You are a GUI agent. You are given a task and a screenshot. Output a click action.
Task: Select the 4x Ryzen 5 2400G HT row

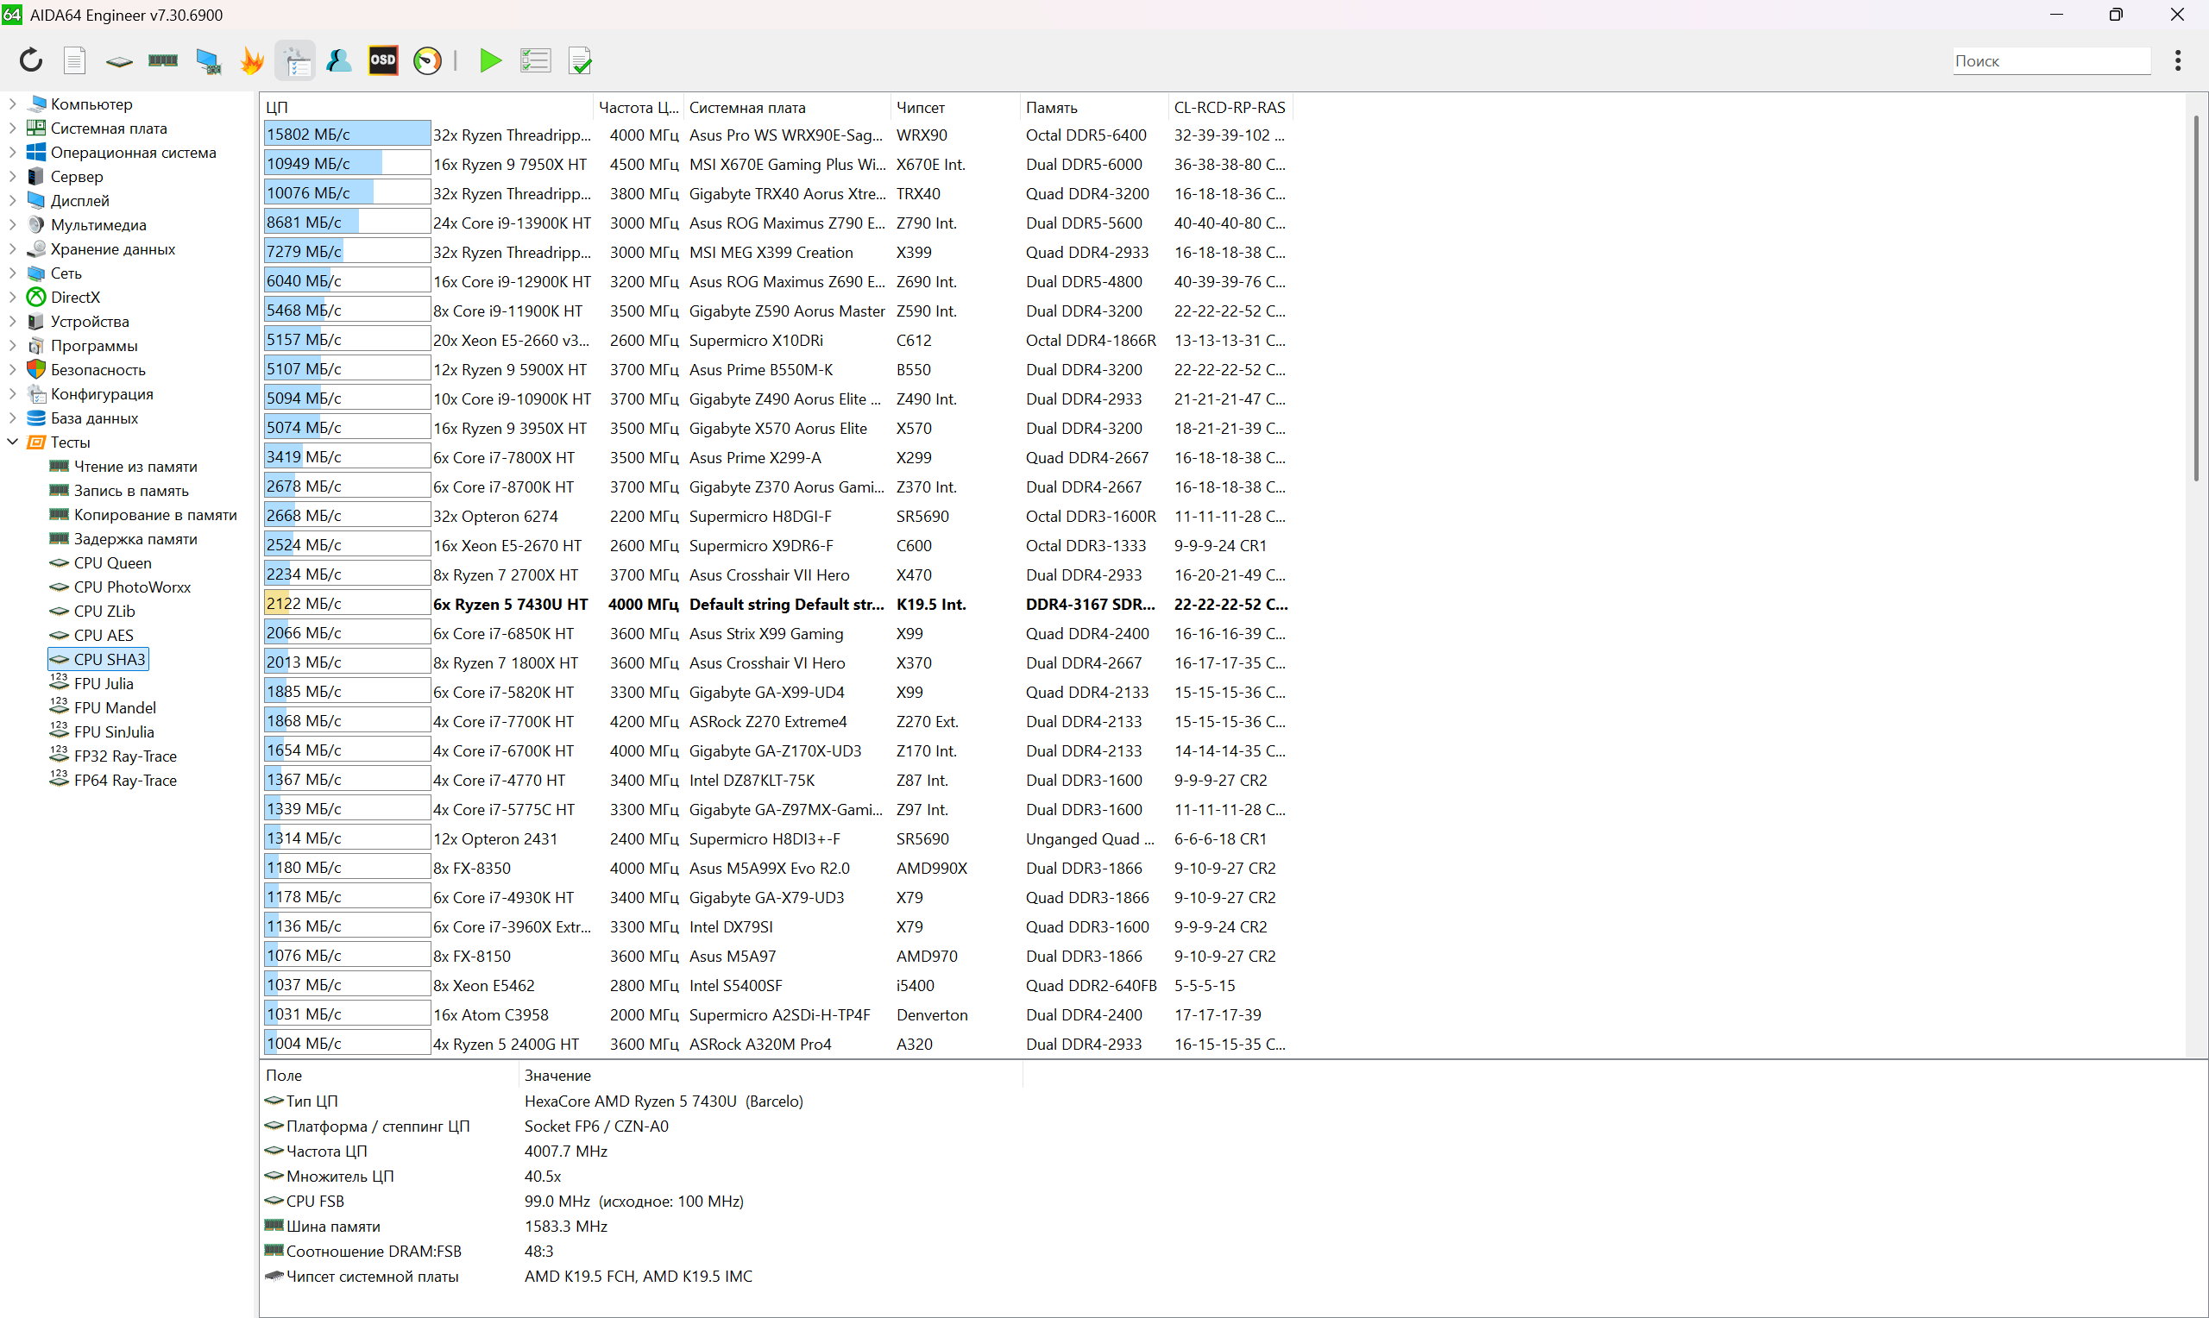777,1044
